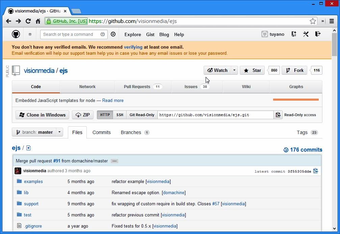Copy latest commit SHA clipboard icon
Screen dimensions: 340x234
click(x=316, y=171)
